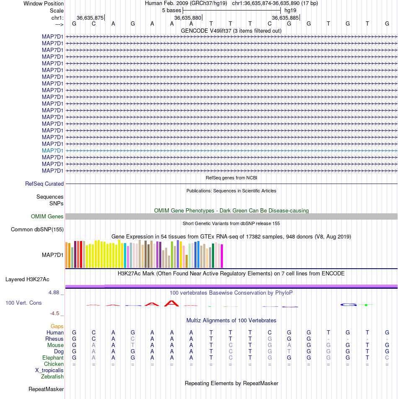Select the Human alignment row label
This screenshot has height=399, width=398.
click(55, 333)
